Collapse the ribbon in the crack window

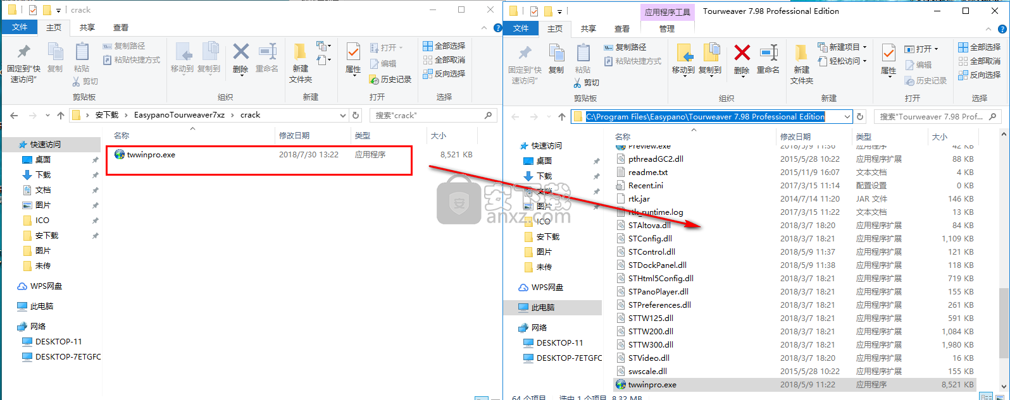[x=485, y=28]
